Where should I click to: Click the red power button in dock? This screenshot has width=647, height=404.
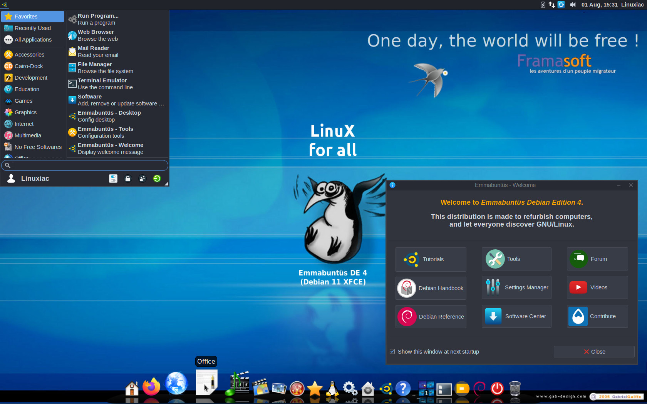(x=497, y=389)
